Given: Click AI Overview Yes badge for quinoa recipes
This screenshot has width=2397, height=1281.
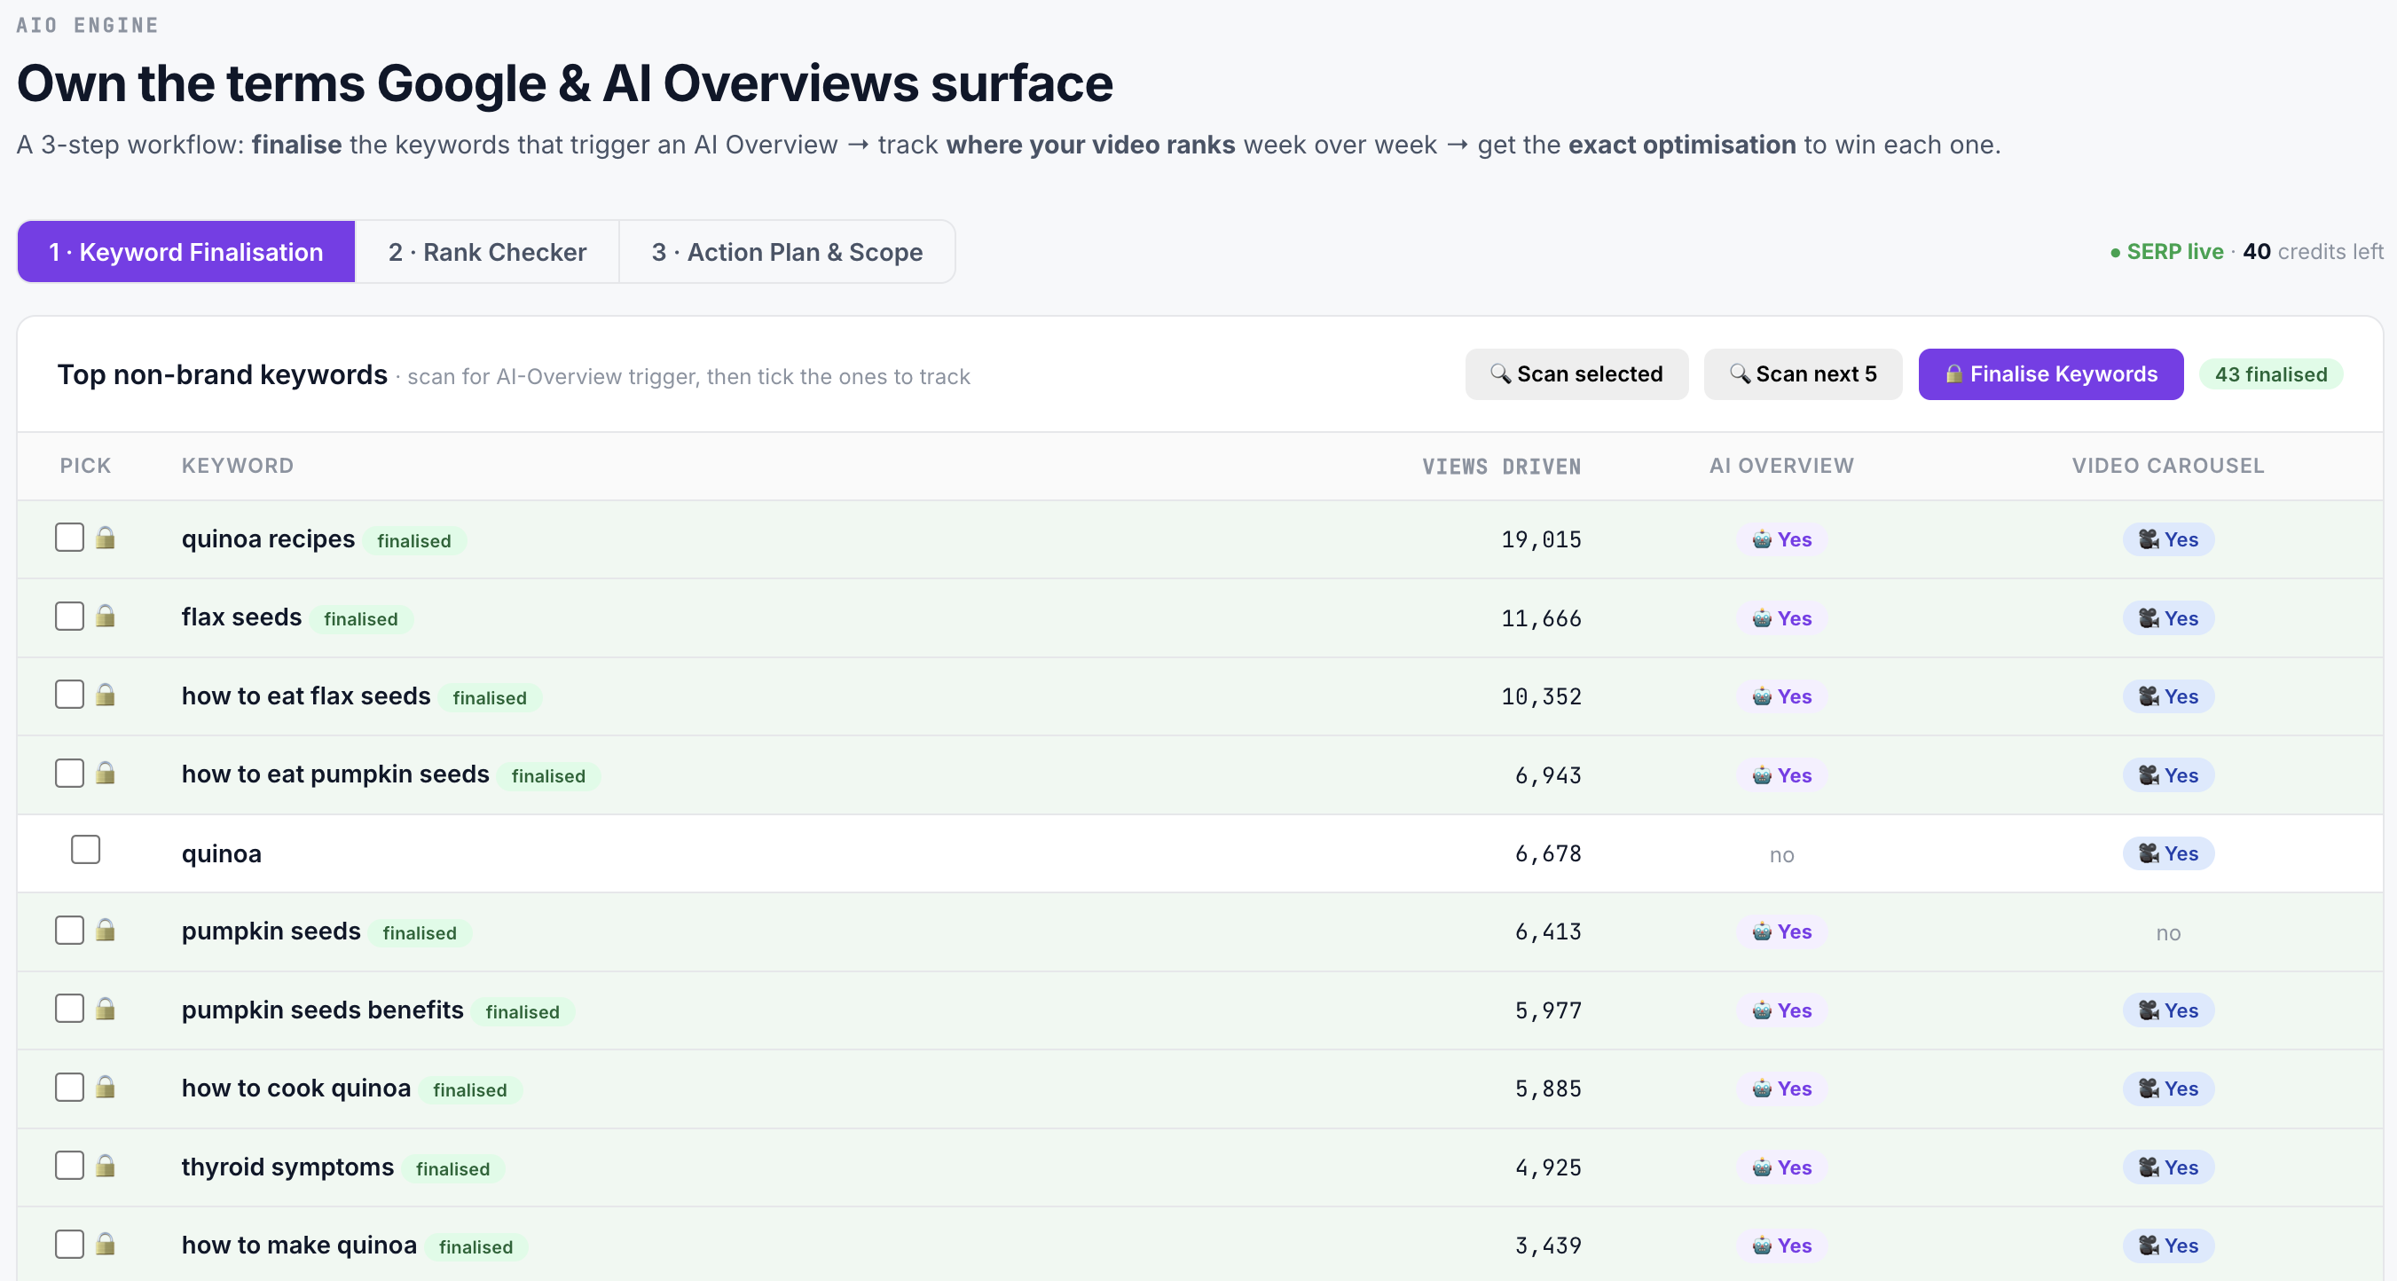Looking at the screenshot, I should (1781, 539).
